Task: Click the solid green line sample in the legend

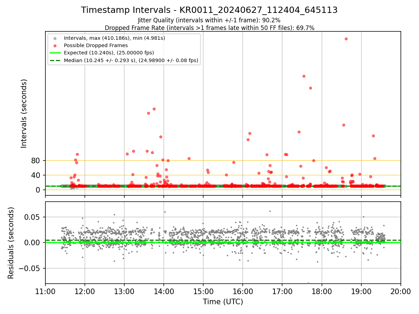Action: point(54,53)
